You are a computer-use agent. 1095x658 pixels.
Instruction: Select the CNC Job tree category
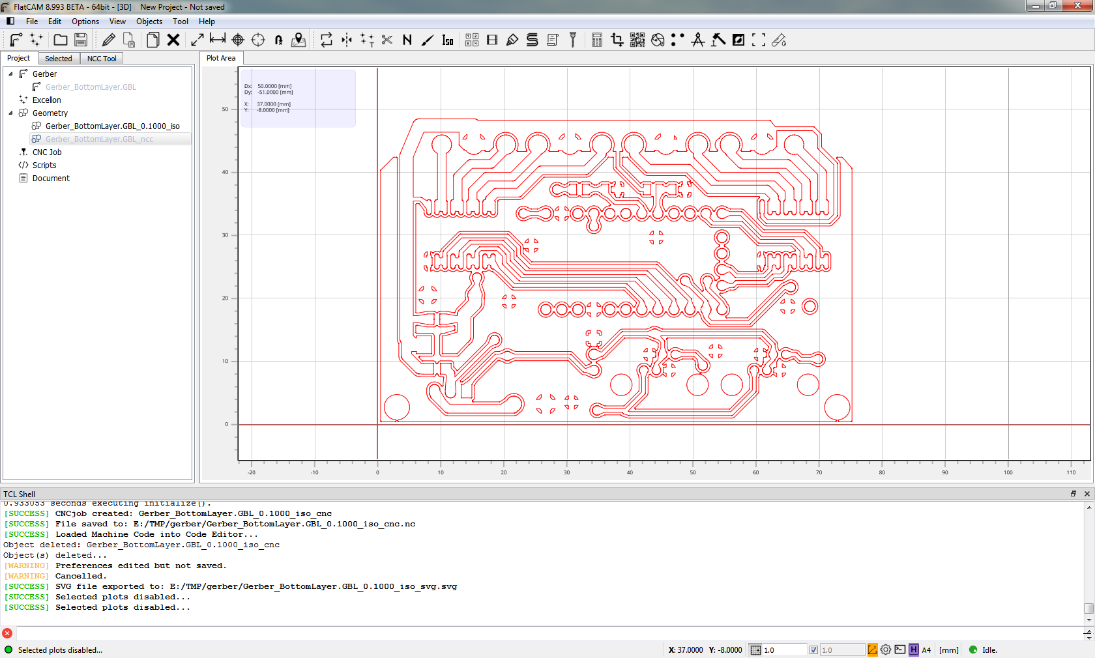(x=47, y=152)
